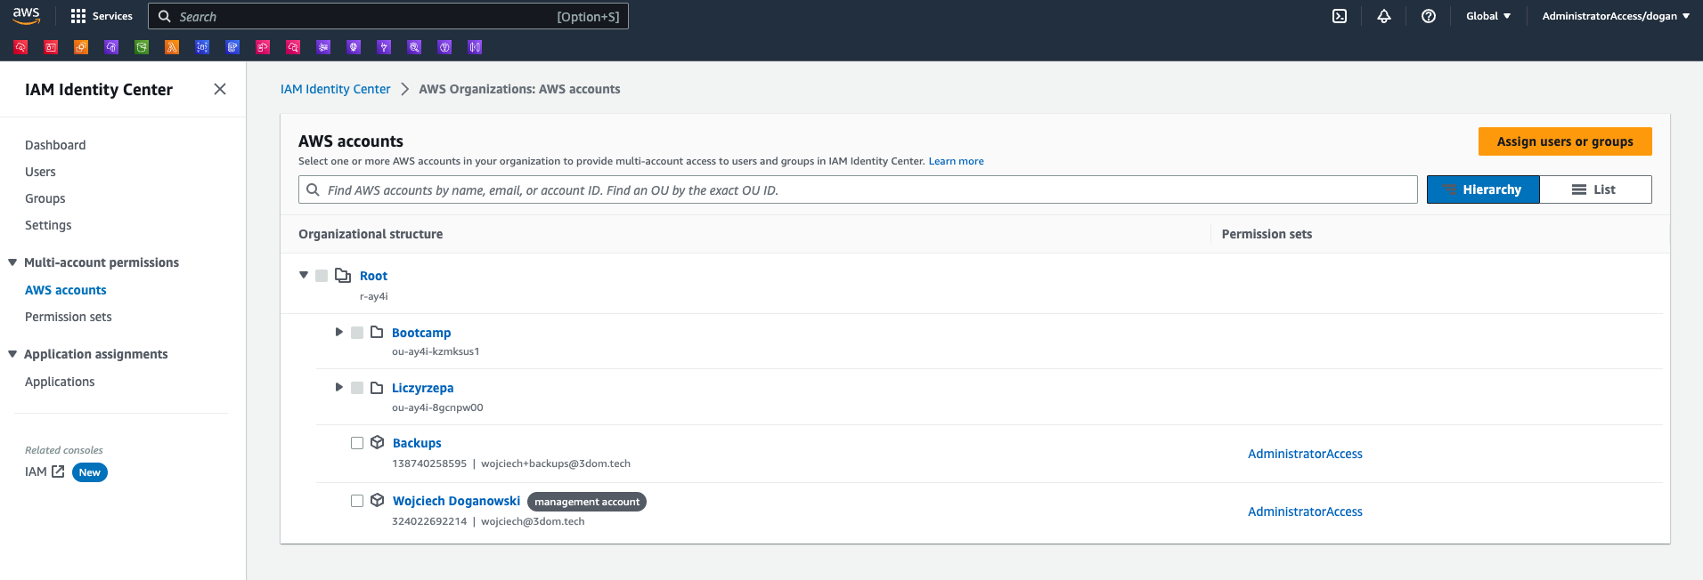Open the CloudShell terminal icon
The height and width of the screenshot is (580, 1703).
[x=1340, y=16]
